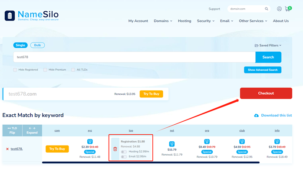This screenshot has width=303, height=176.
Task: Click the Special badge under info
Action: (277, 152)
